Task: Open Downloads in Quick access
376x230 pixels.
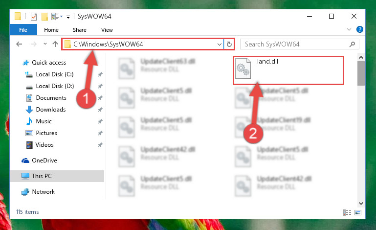Action: 50,110
